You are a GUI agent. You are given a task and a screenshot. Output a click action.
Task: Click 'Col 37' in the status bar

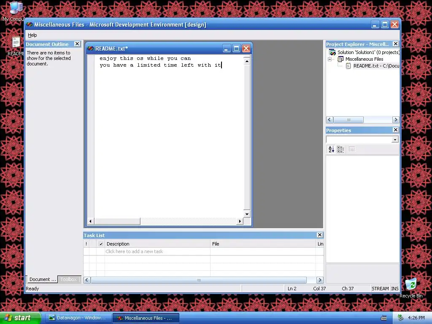coord(319,289)
